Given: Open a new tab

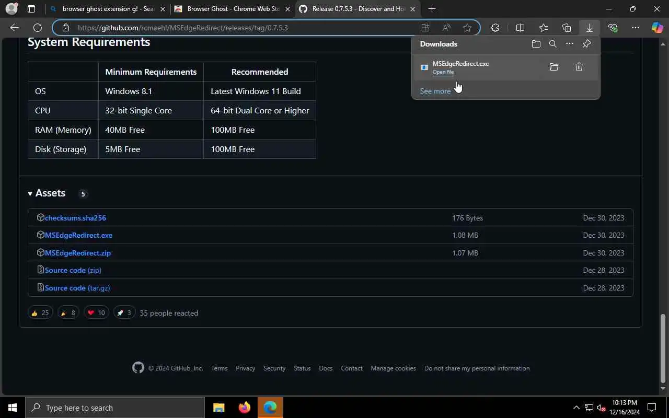Looking at the screenshot, I should (x=432, y=9).
